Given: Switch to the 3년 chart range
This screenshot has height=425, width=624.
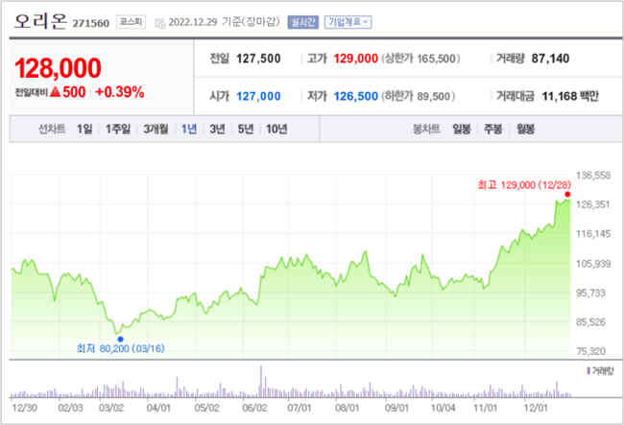Looking at the screenshot, I should point(217,129).
